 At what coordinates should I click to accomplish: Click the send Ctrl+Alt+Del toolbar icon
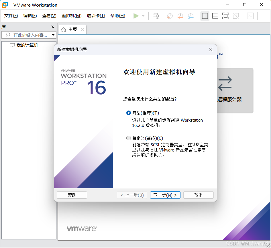(156, 16)
